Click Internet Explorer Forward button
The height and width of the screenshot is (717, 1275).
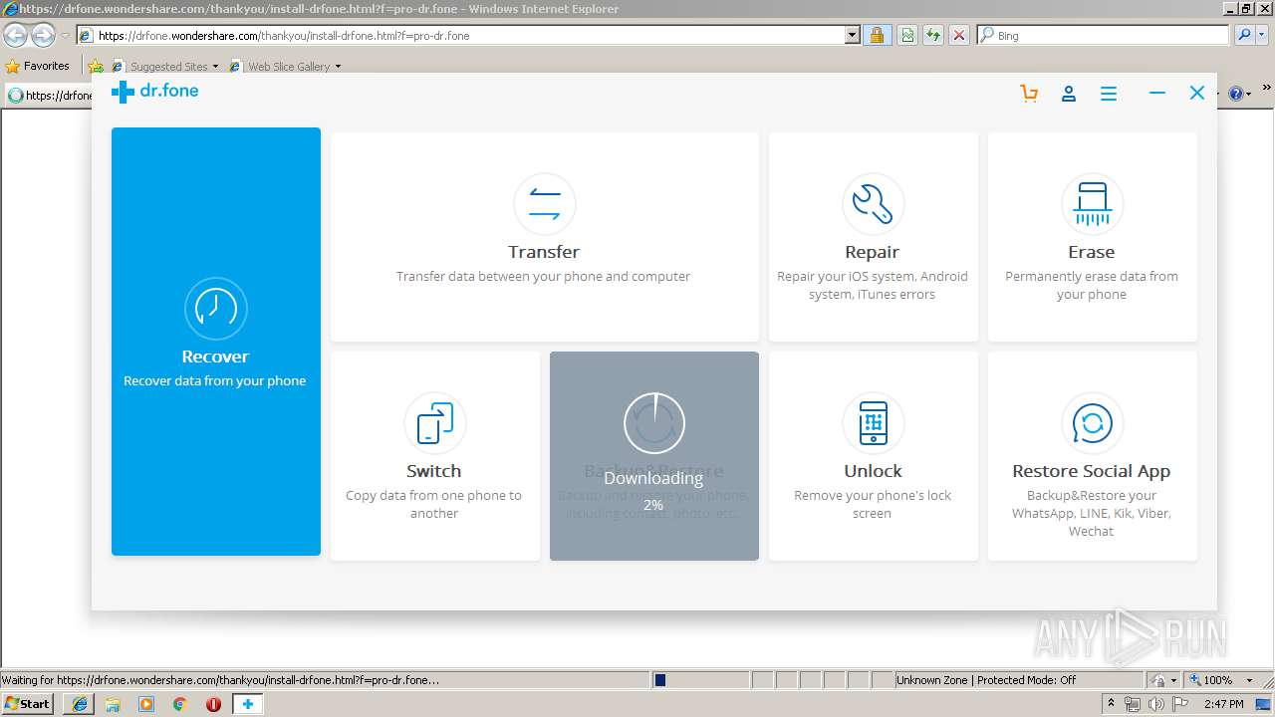43,36
